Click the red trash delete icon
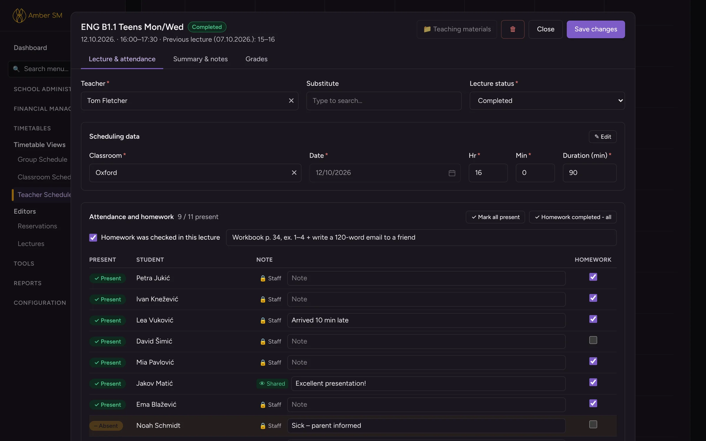 [x=512, y=29]
